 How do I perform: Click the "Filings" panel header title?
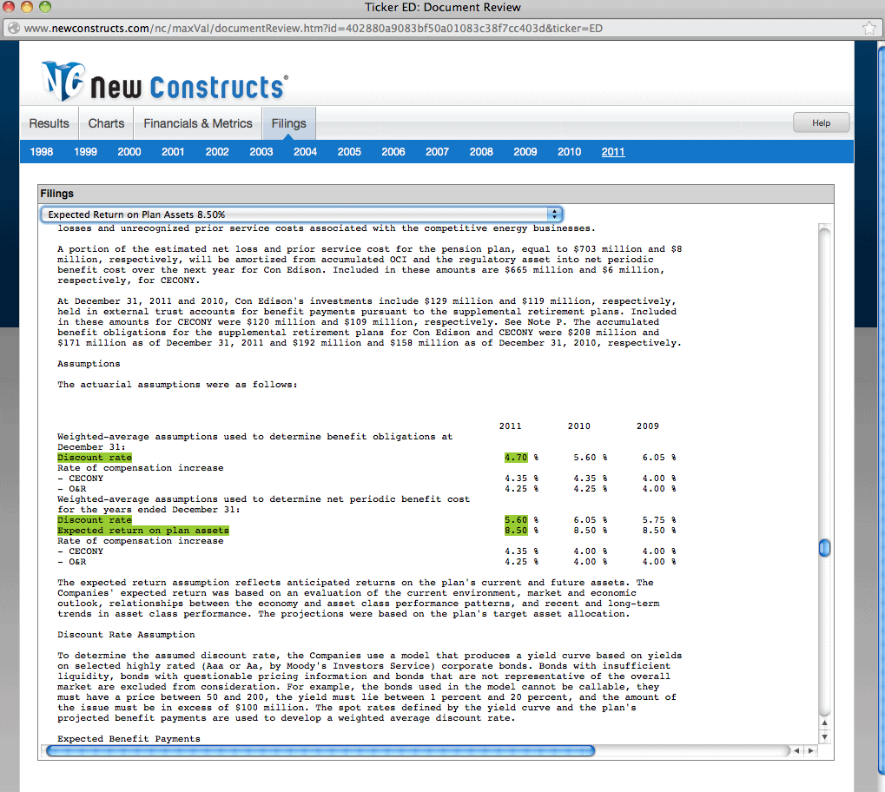coord(56,194)
